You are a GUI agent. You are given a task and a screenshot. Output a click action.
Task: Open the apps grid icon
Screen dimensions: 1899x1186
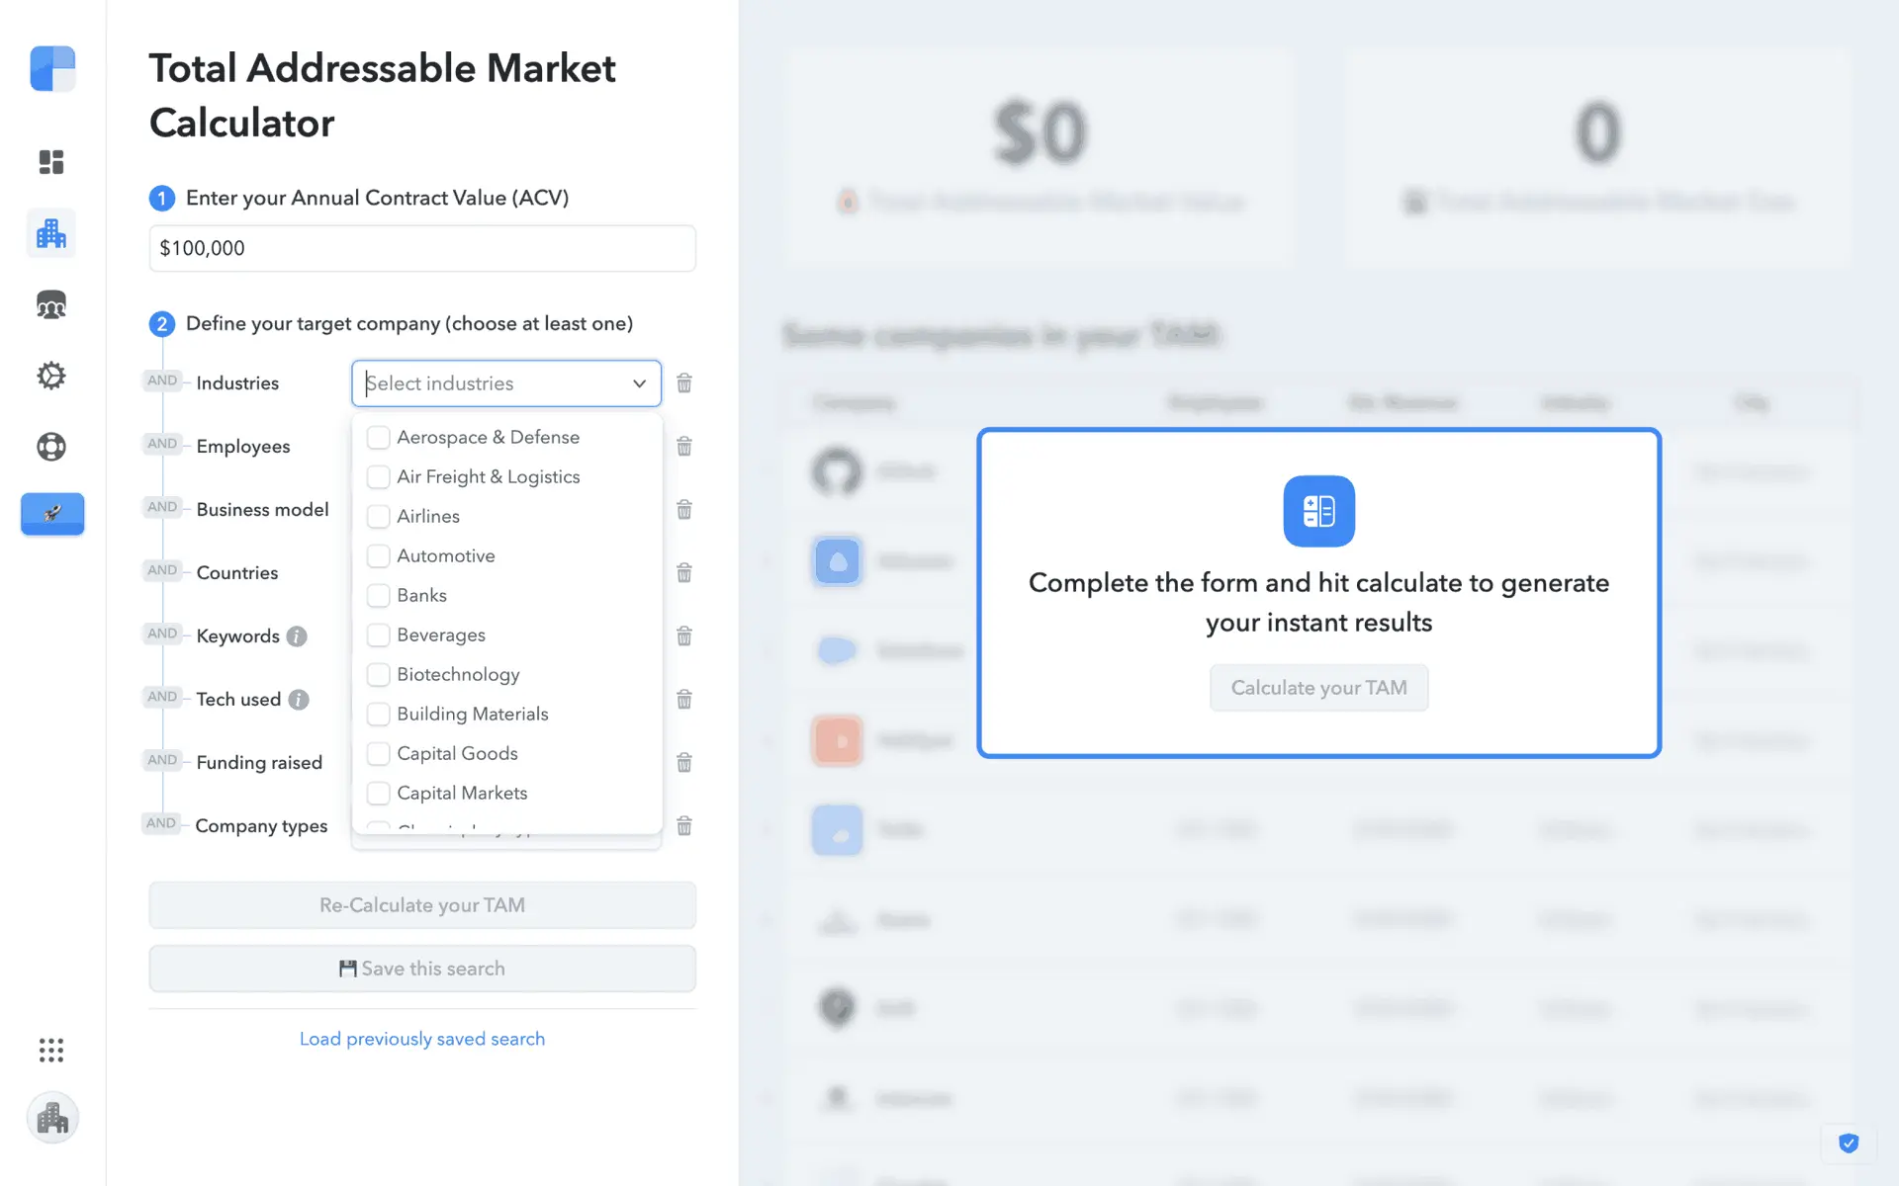click(x=51, y=1050)
